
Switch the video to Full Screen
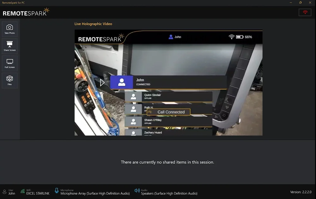10,64
